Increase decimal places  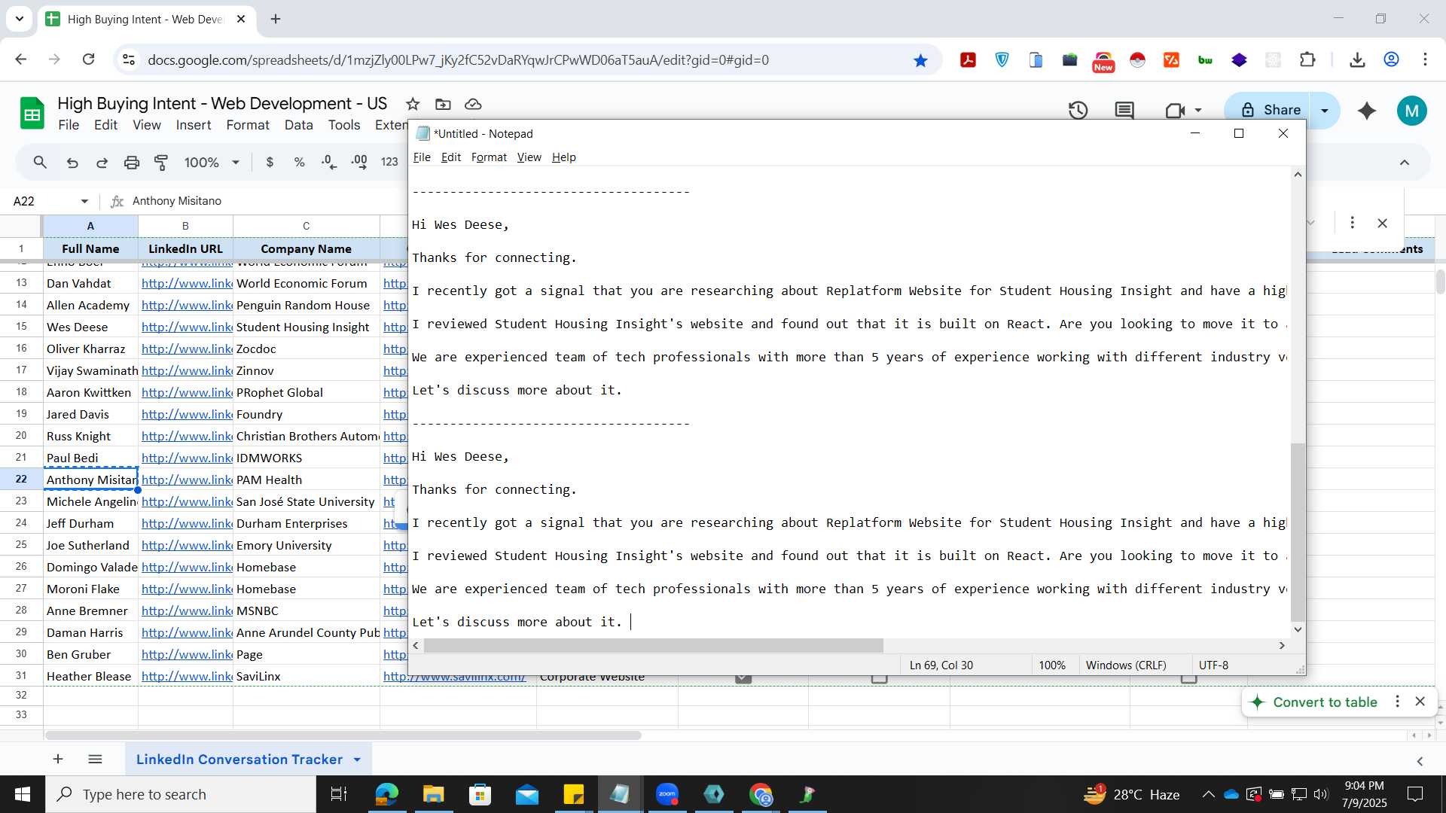coord(359,162)
